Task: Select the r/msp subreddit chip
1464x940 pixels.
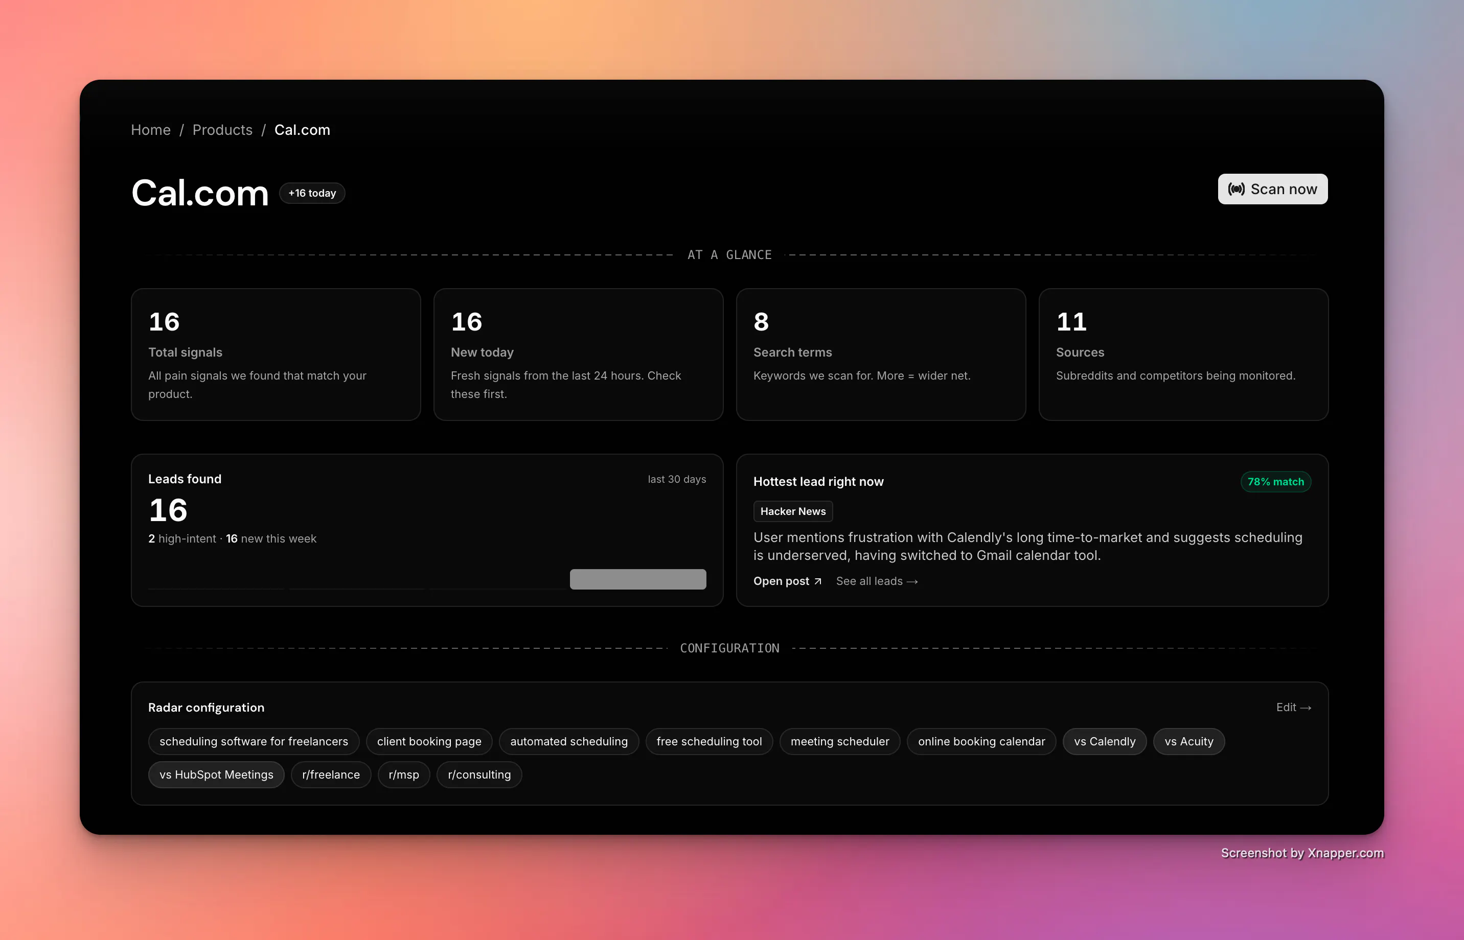Action: (x=404, y=774)
